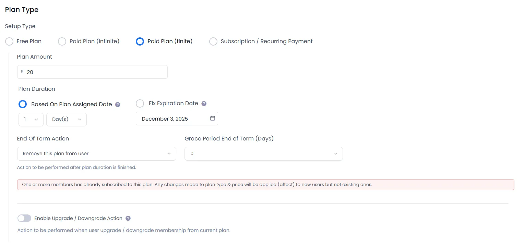
Task: Enable the Upgrade / Downgrade Action toggle
Action: click(x=24, y=218)
